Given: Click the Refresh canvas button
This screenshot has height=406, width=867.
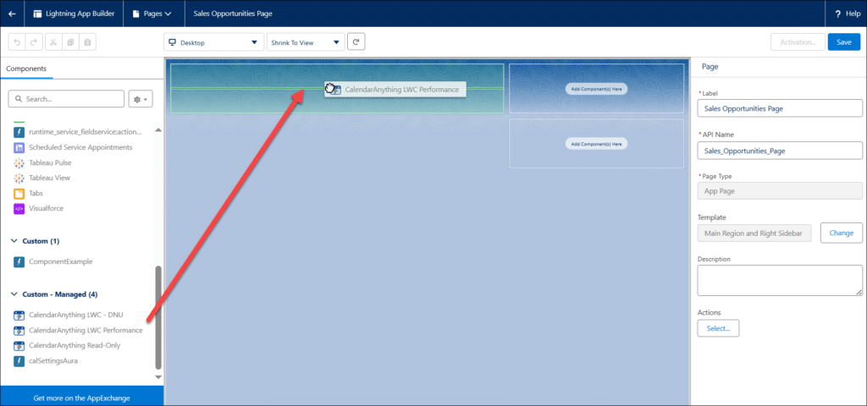Looking at the screenshot, I should pyautogui.click(x=356, y=42).
